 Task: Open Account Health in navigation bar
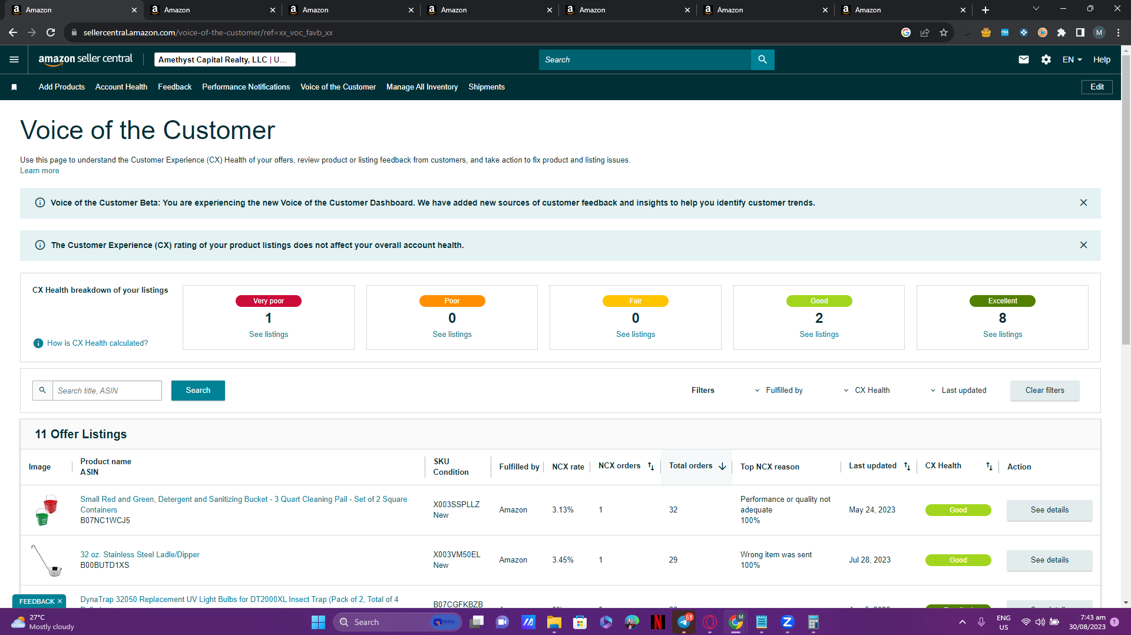pyautogui.click(x=121, y=87)
